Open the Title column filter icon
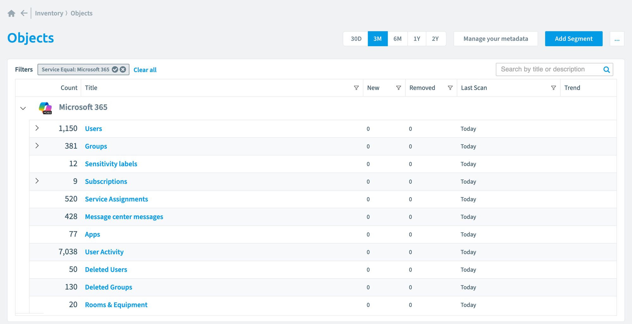 tap(356, 88)
